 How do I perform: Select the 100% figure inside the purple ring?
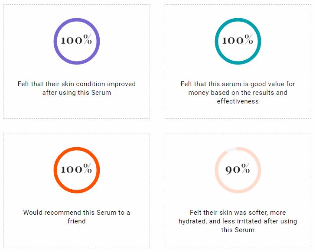click(77, 41)
